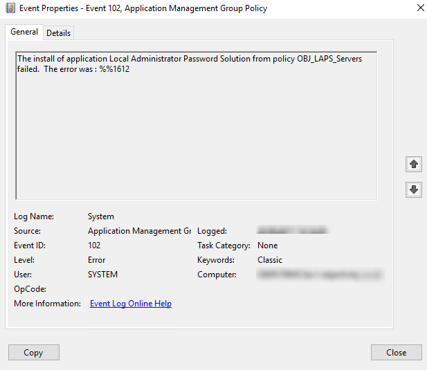The height and width of the screenshot is (370, 427).
Task: Click the Log Name value System
Action: (101, 216)
